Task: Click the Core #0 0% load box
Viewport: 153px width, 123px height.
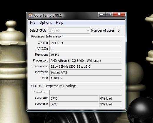Action: 110,98
